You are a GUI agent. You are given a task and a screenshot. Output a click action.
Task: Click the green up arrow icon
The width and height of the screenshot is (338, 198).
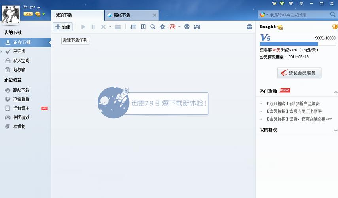[x=44, y=14]
